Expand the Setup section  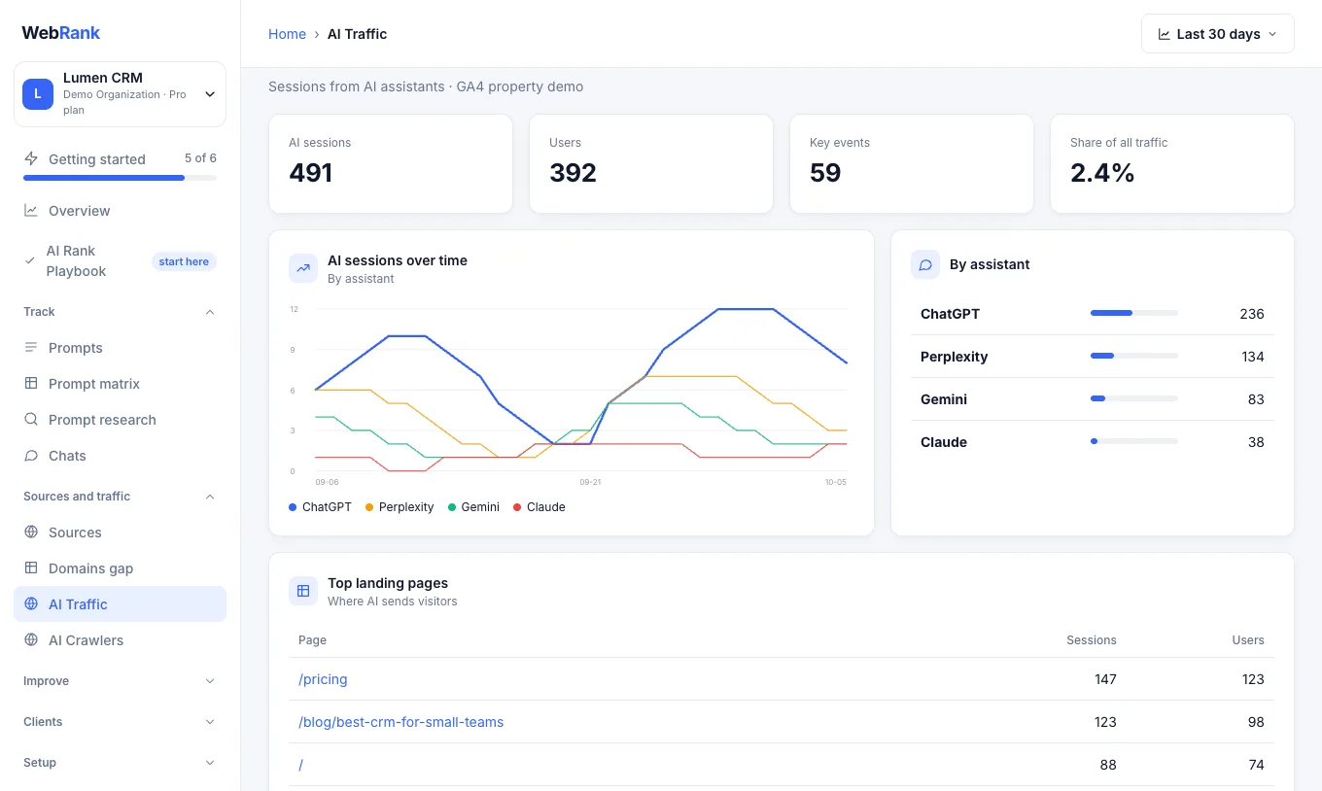tap(210, 763)
